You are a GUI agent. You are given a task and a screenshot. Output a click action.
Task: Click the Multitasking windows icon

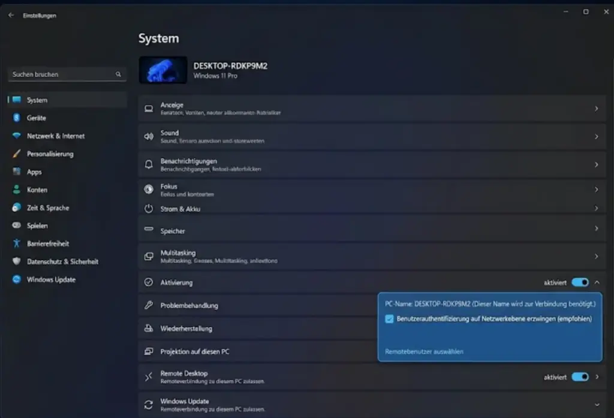tap(149, 256)
